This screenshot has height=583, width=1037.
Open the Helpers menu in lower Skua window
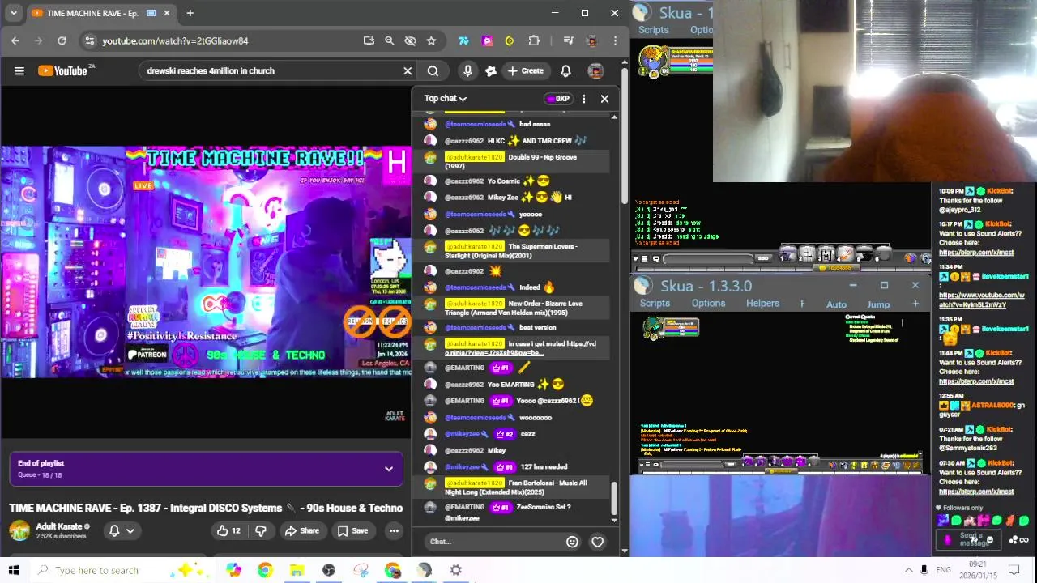pyautogui.click(x=762, y=304)
